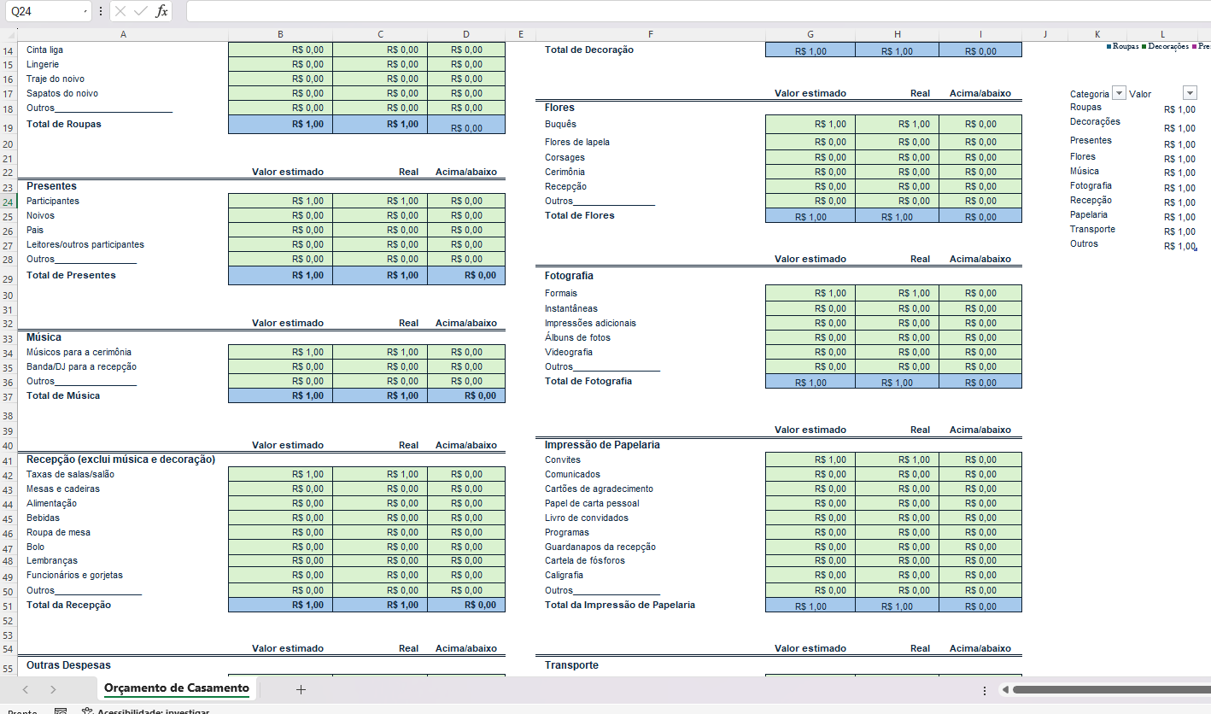
Task: Click Acessibilidade: investigar in status bar
Action: coord(144,711)
